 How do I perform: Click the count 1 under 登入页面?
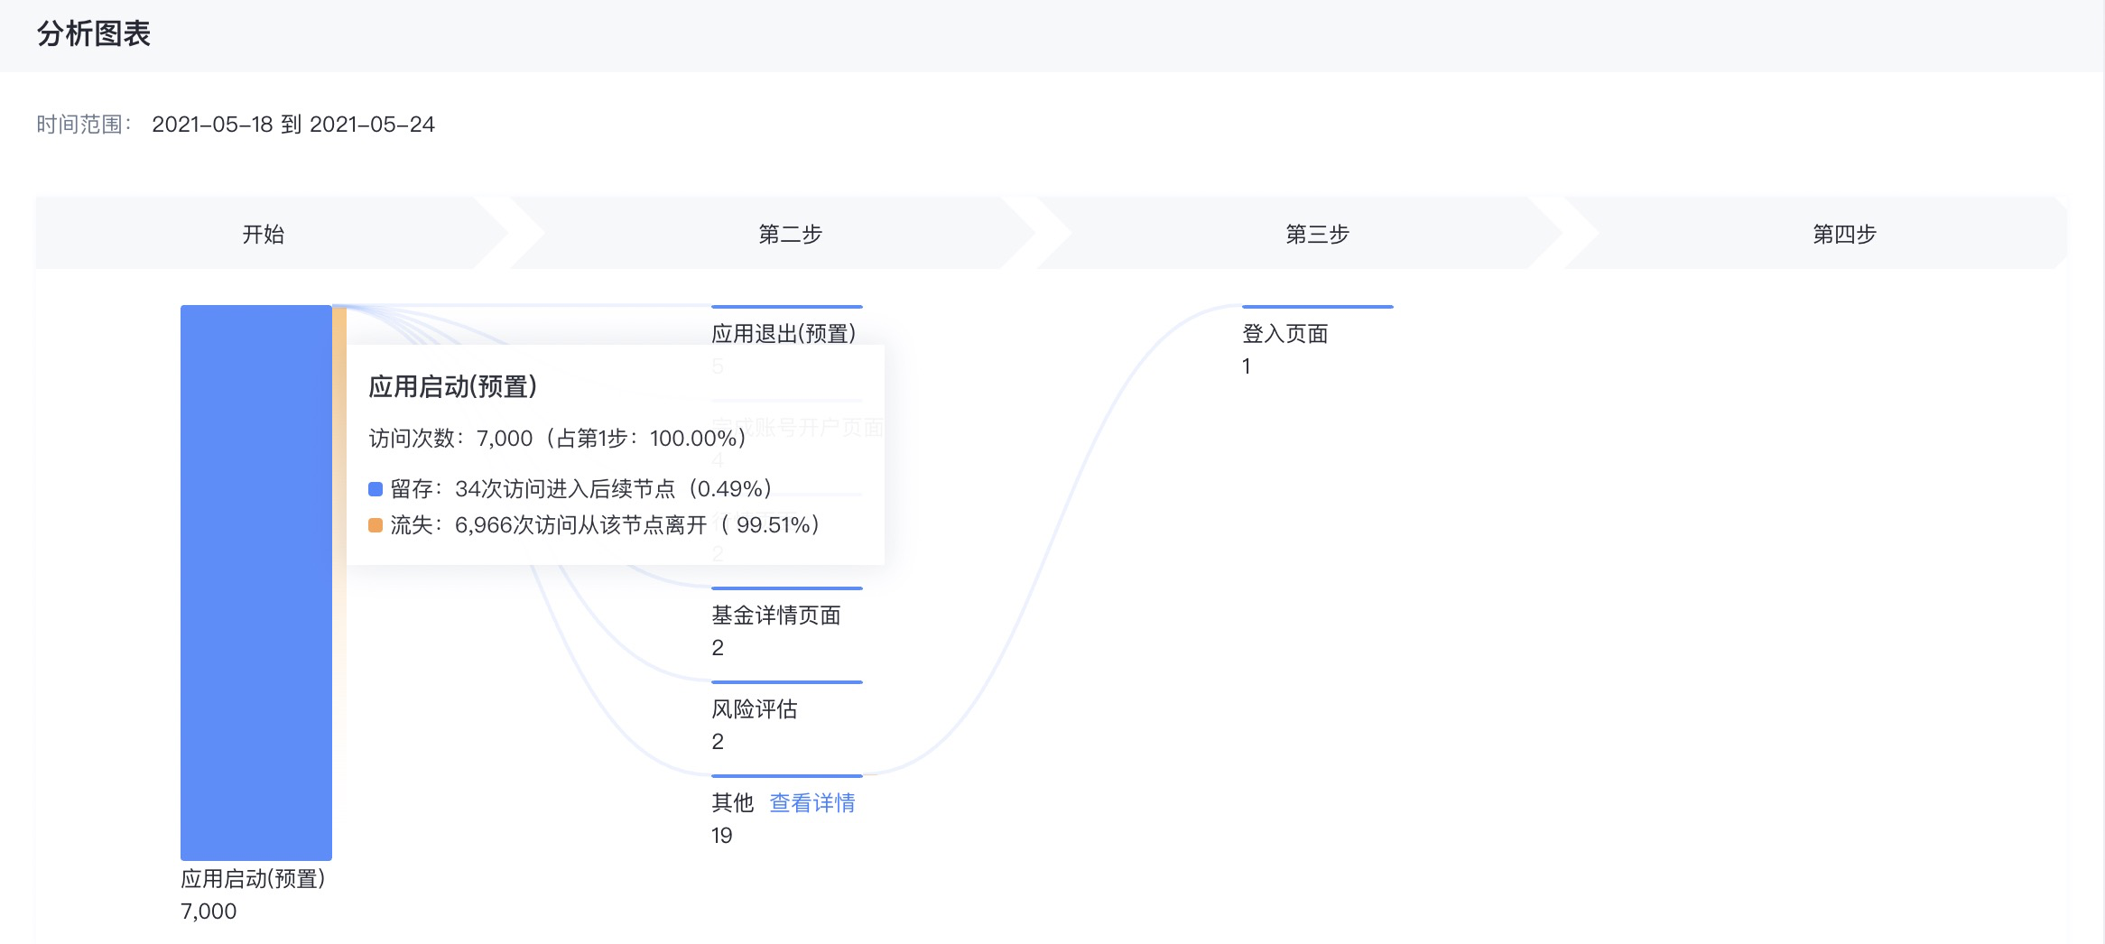[1247, 366]
